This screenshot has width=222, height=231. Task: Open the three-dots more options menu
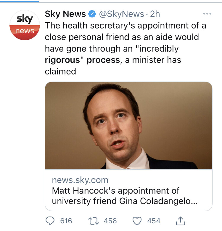(207, 14)
